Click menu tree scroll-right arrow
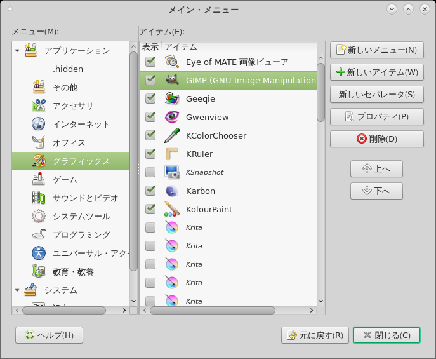The image size is (436, 359). click(124, 310)
